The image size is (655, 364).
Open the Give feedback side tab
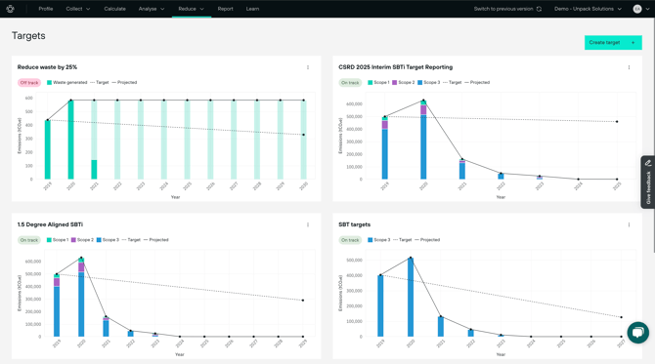coord(648,182)
